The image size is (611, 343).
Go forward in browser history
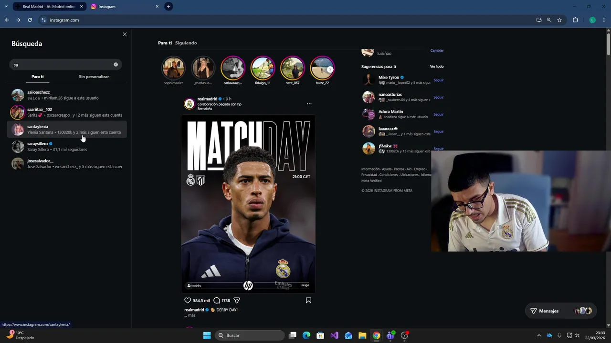tap(18, 20)
